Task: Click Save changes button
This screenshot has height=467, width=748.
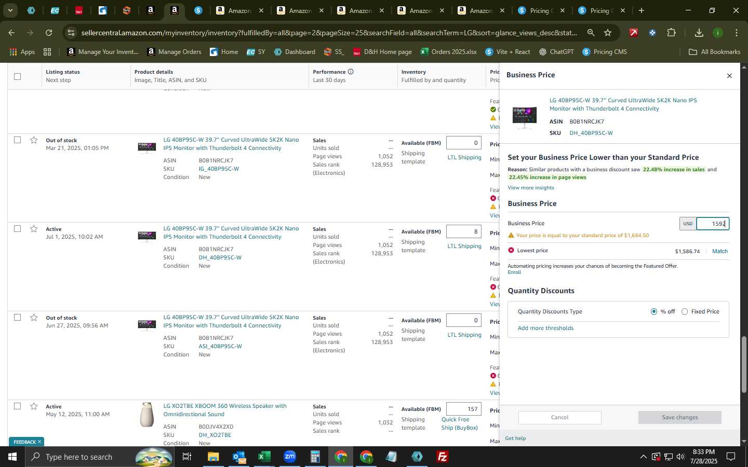Action: [x=679, y=417]
